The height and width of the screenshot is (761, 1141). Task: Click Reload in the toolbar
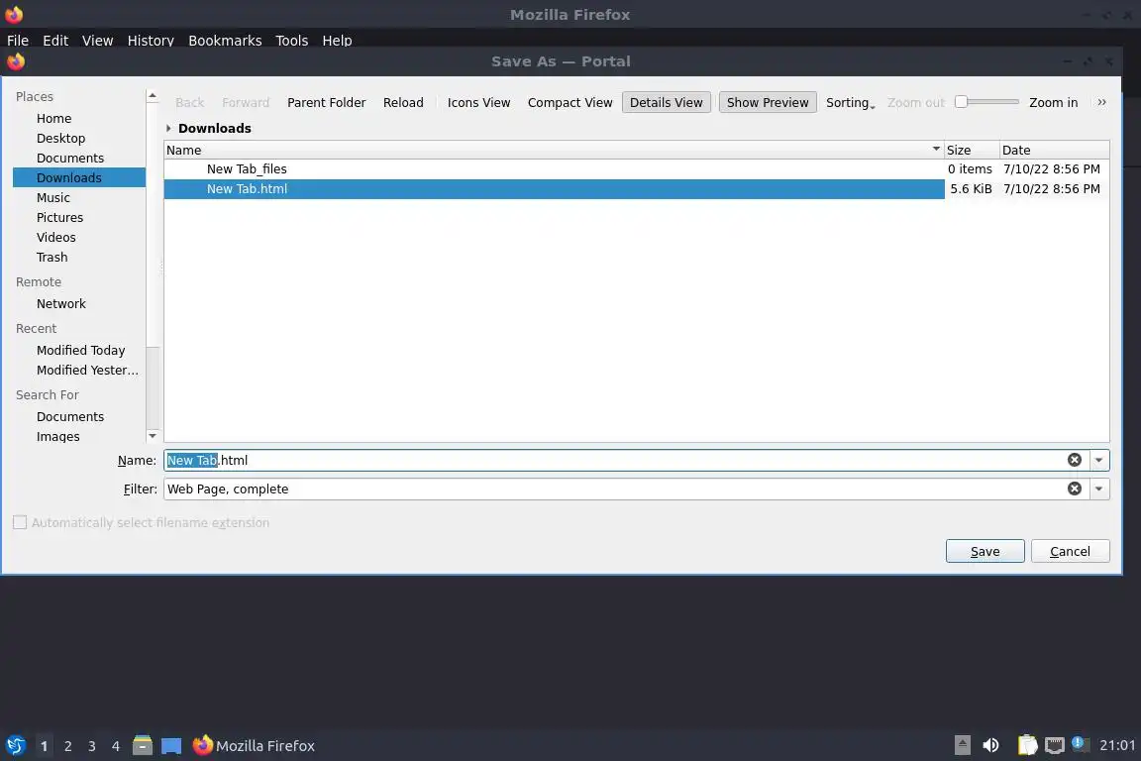[403, 103]
